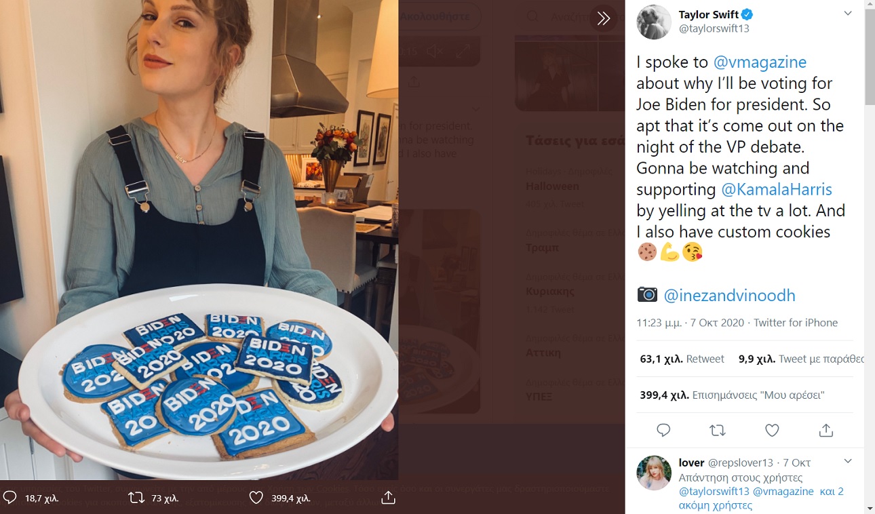View likes list showing 399,4 χιλ.
The image size is (875, 514).
click(x=732, y=395)
